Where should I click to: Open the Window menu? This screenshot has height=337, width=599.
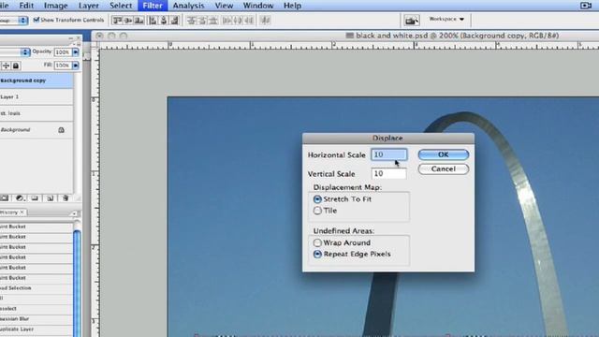coord(258,6)
